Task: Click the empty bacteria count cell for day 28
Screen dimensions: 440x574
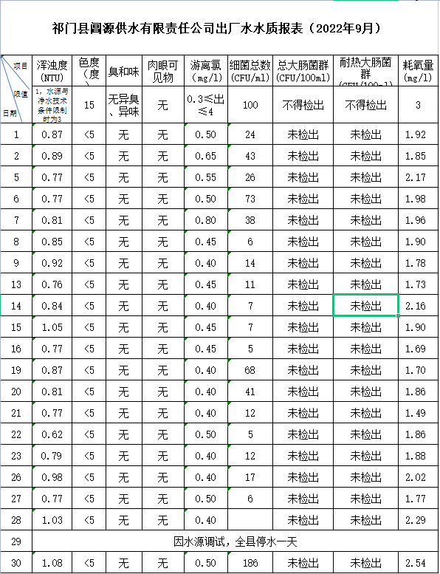Action: 250,520
